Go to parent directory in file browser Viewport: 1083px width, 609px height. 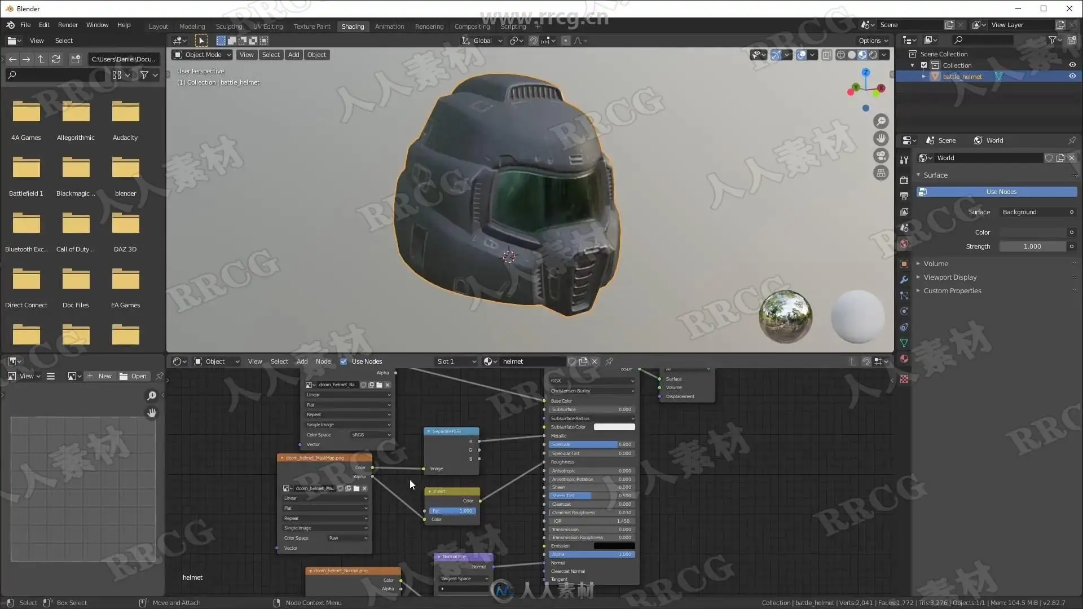[41, 59]
